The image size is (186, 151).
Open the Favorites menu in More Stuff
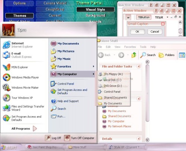pyautogui.click(x=130, y=47)
